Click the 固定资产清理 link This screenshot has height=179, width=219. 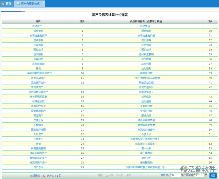[x=38, y=130]
